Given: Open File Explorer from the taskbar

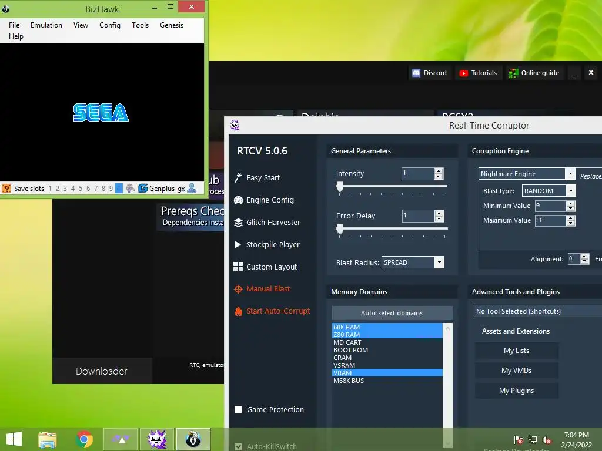Looking at the screenshot, I should tap(48, 439).
